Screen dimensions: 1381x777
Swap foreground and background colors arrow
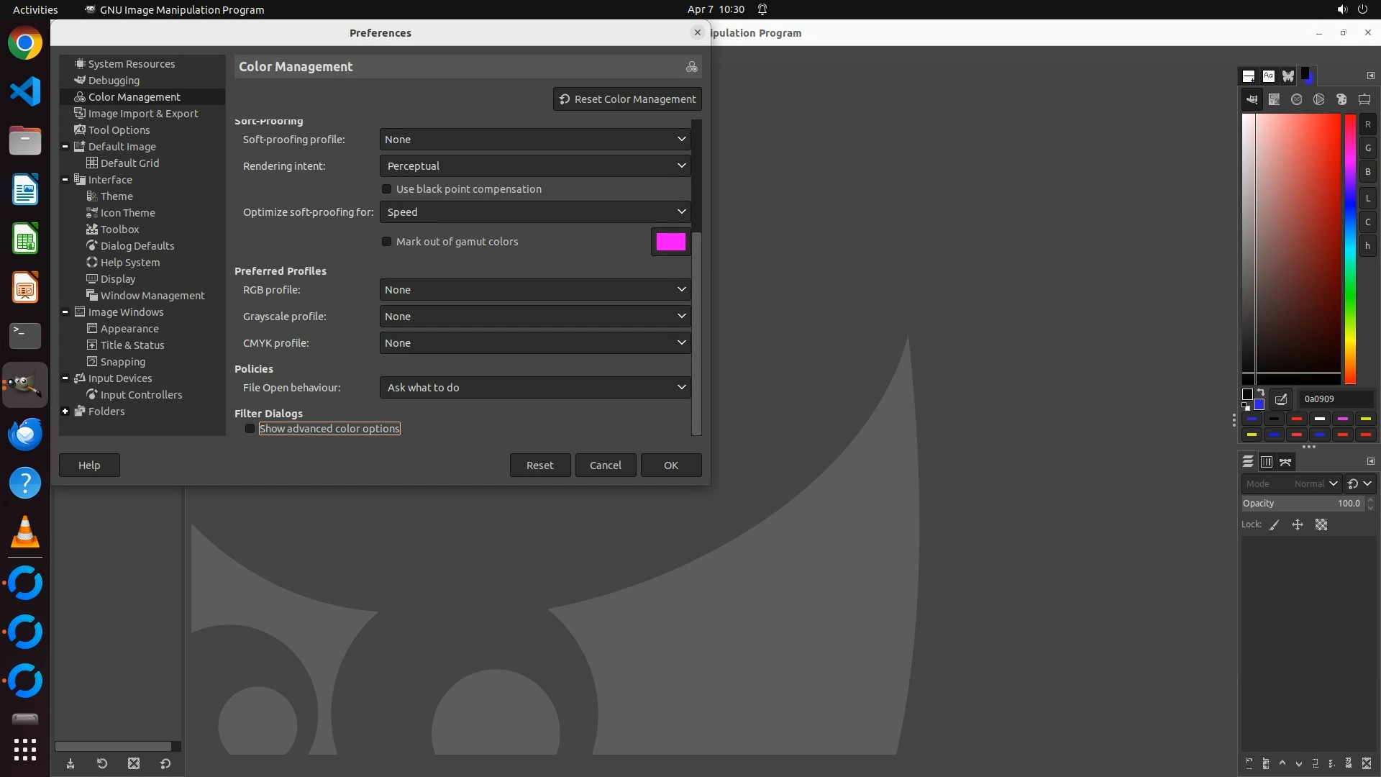point(1261,393)
